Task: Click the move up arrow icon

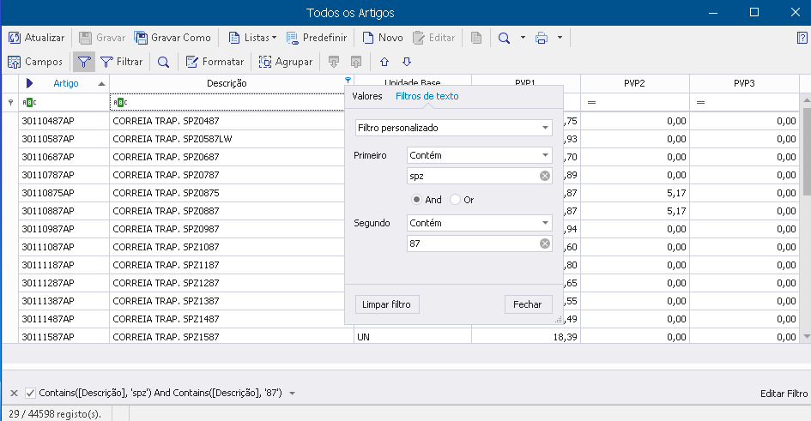Action: tap(384, 62)
